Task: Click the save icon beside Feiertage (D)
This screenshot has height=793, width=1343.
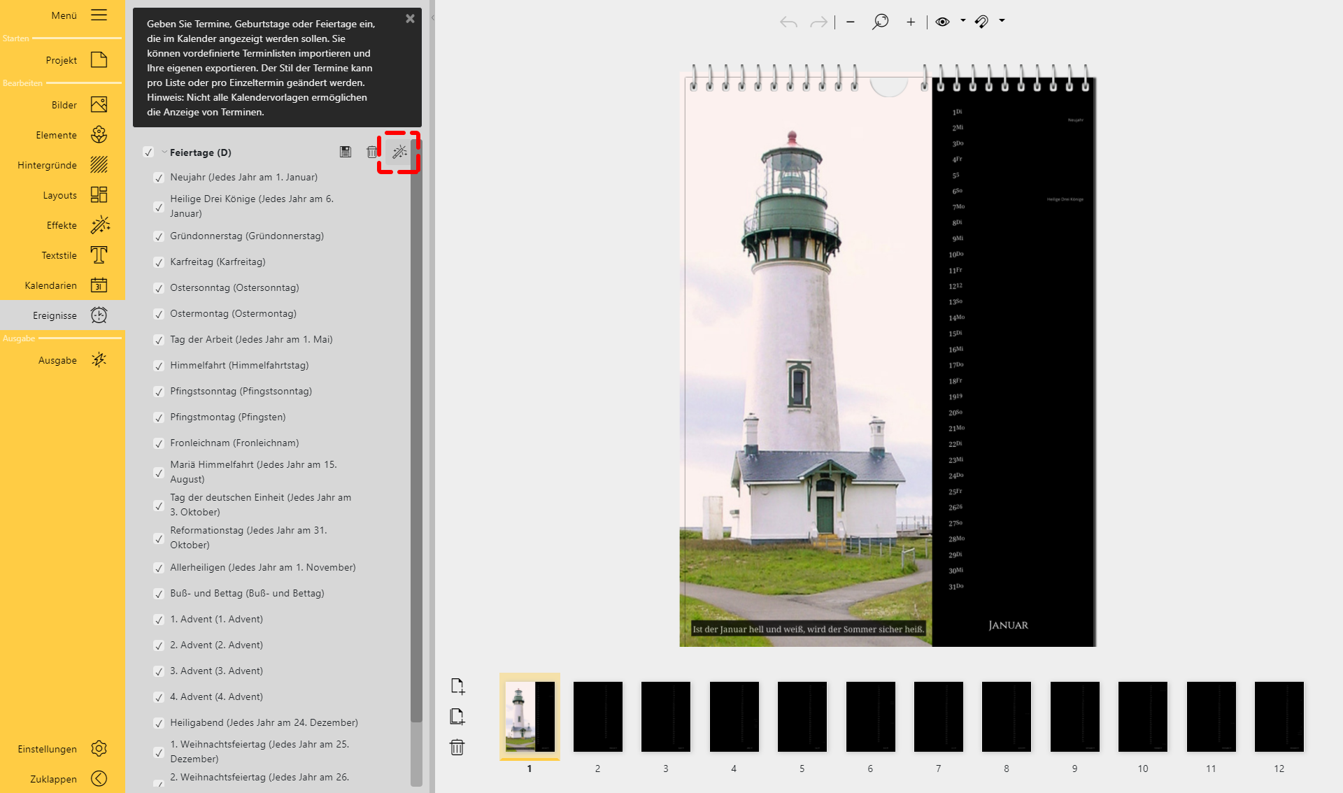Action: tap(346, 152)
